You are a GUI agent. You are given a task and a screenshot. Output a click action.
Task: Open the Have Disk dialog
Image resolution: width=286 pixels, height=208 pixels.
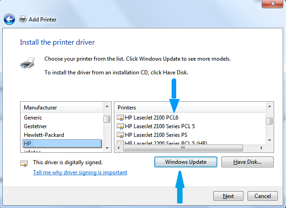click(x=247, y=162)
